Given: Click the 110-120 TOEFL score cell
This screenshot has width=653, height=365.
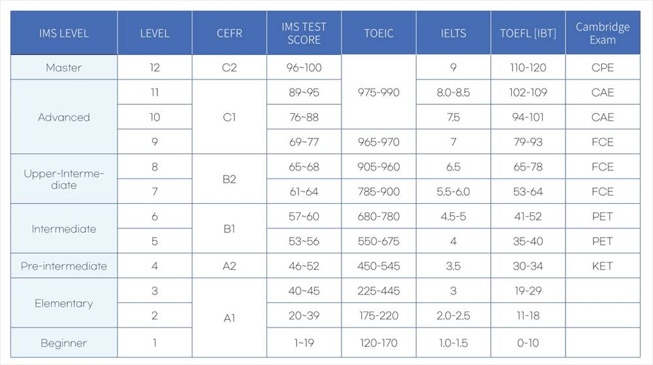Looking at the screenshot, I should click(528, 67).
